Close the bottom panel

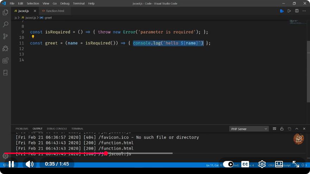coord(304,129)
